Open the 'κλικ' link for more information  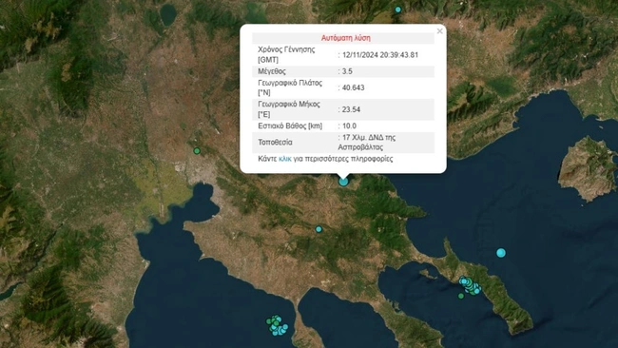[284, 159]
